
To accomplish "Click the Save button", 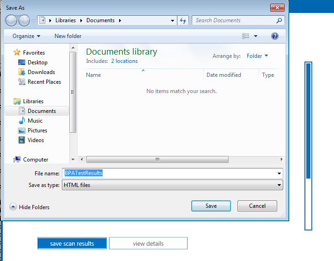I will coord(211,206).
